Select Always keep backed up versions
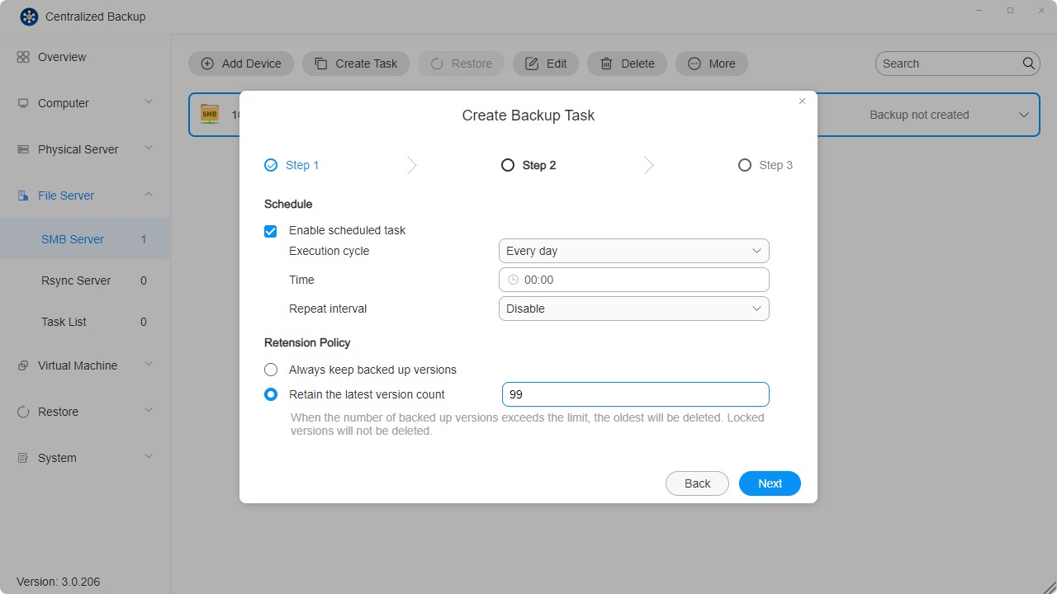1057x594 pixels. [x=270, y=370]
